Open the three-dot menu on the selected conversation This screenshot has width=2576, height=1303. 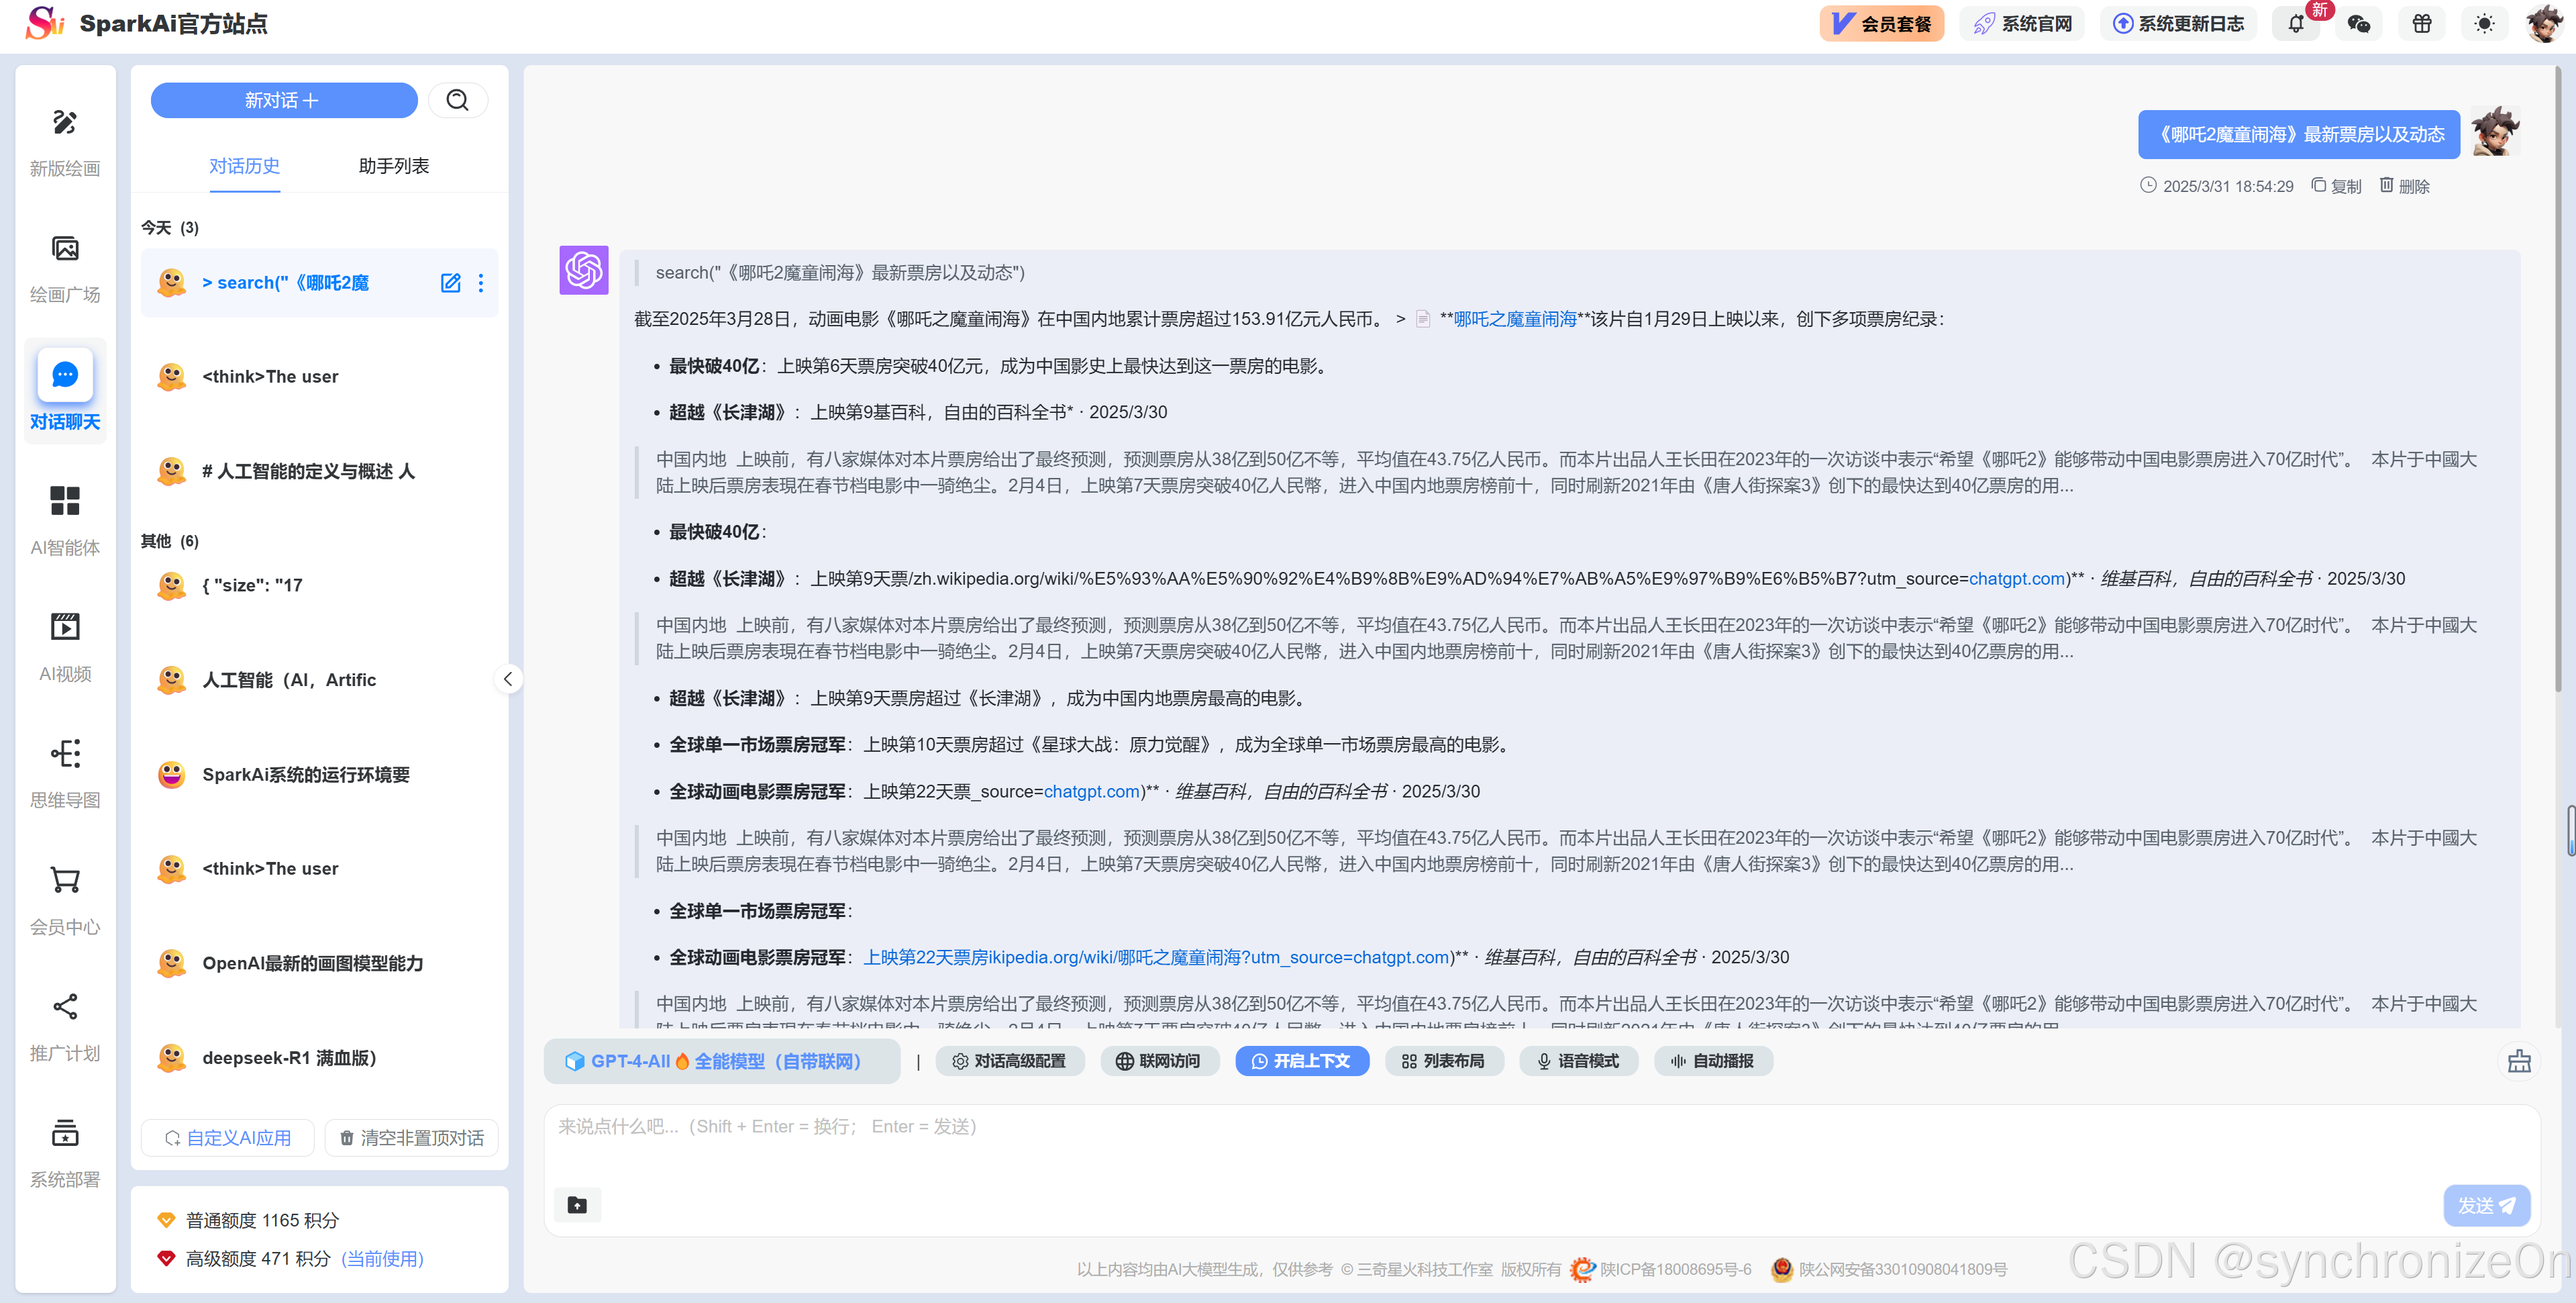pos(481,283)
